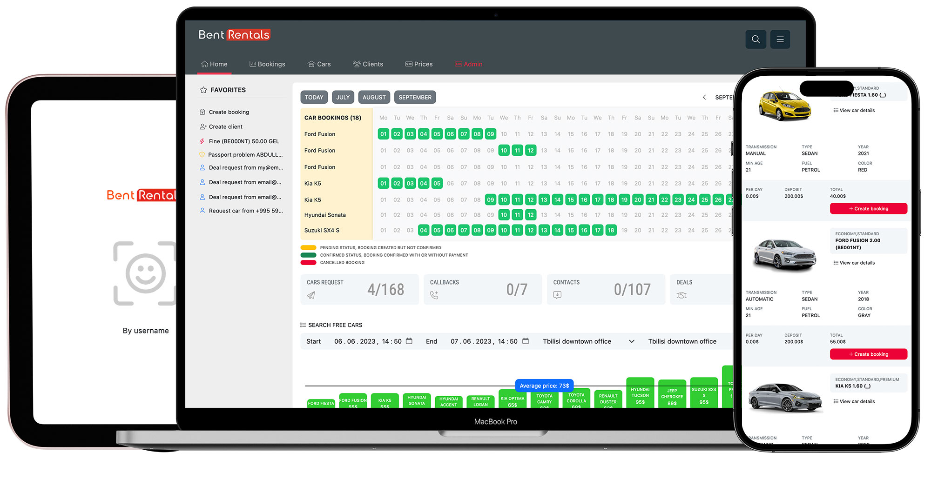Click the search magnifier icon in header
The width and height of the screenshot is (931, 479).
click(x=756, y=40)
